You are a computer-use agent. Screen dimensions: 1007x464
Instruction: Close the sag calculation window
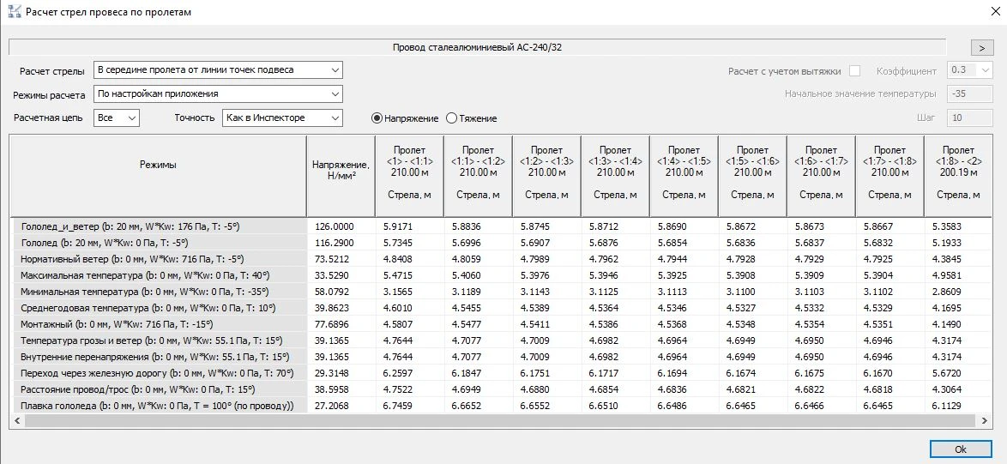click(x=986, y=12)
